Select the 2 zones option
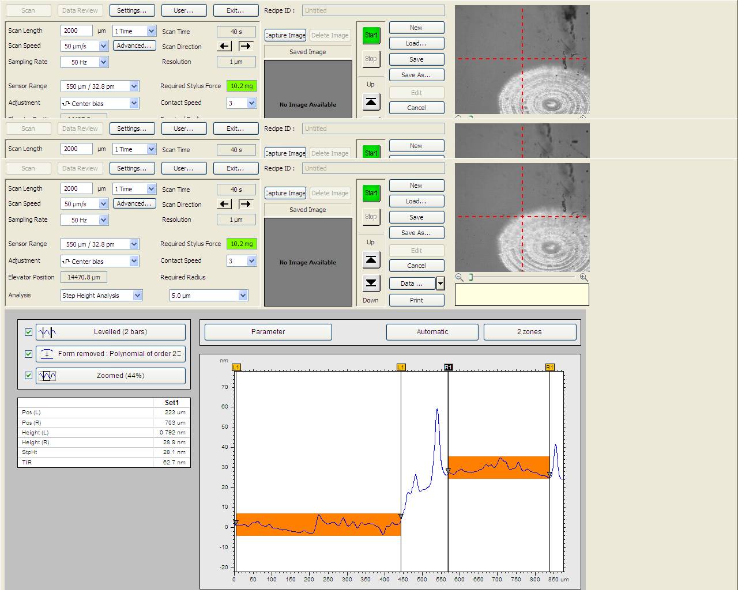 (x=529, y=332)
